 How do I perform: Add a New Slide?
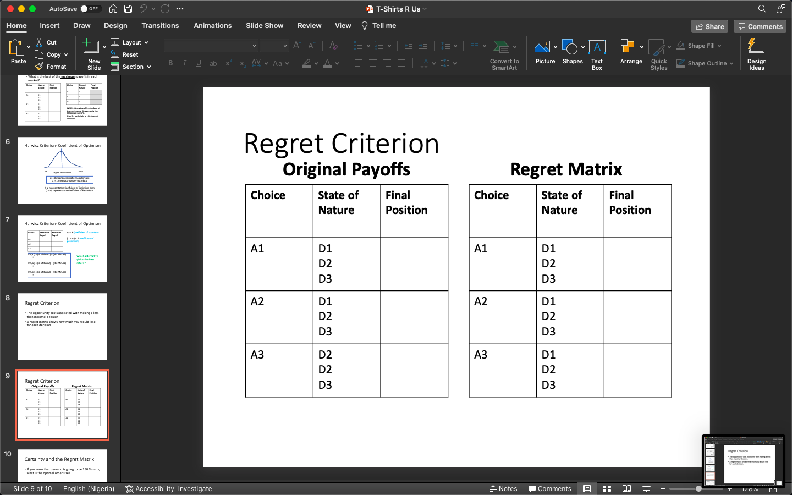[x=92, y=53]
